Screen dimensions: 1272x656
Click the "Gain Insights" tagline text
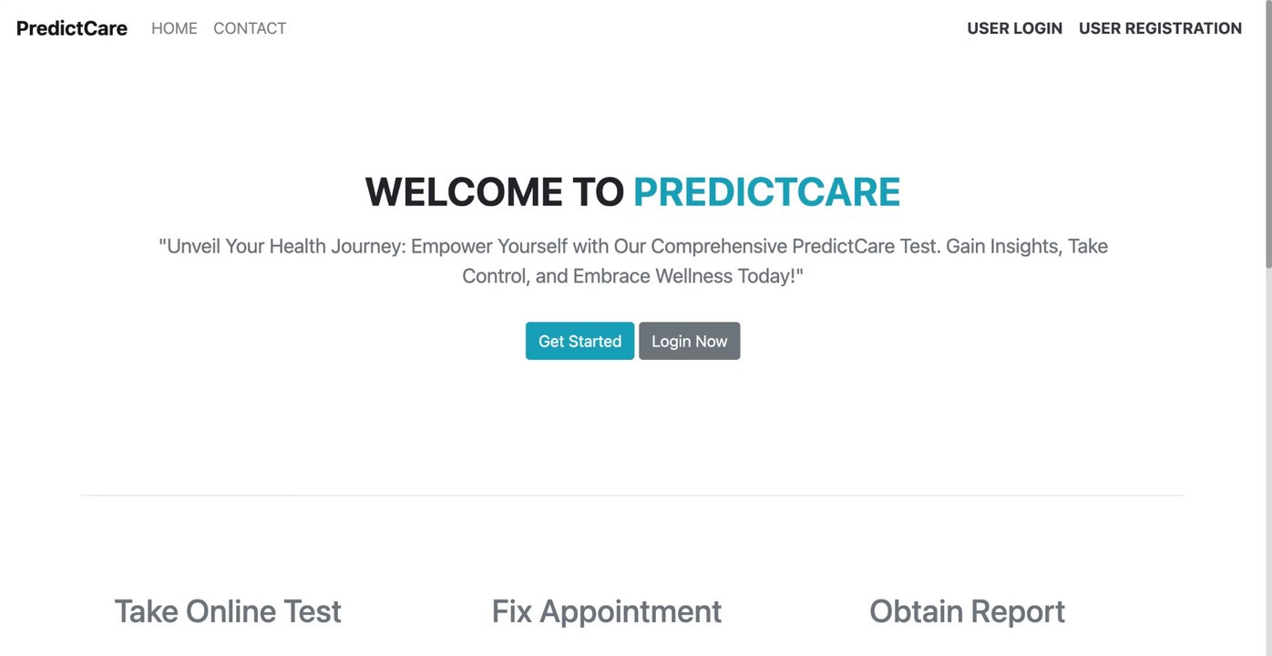[x=1002, y=246]
